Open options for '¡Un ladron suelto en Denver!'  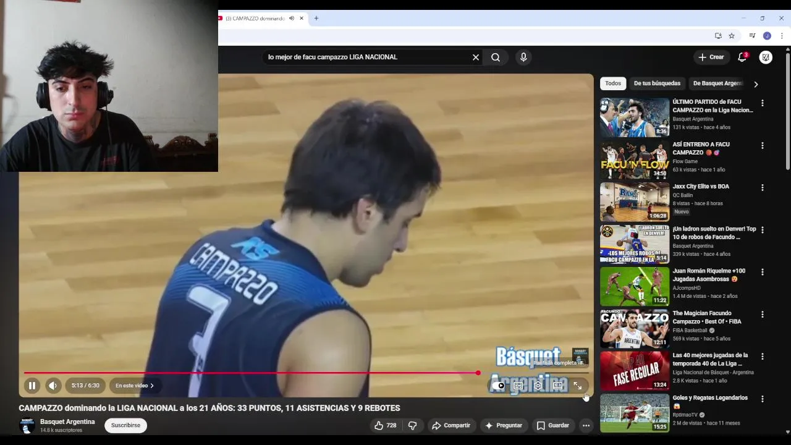(762, 229)
